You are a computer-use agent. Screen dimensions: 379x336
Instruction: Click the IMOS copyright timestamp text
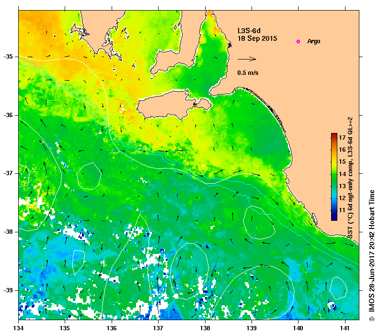tap(372, 256)
